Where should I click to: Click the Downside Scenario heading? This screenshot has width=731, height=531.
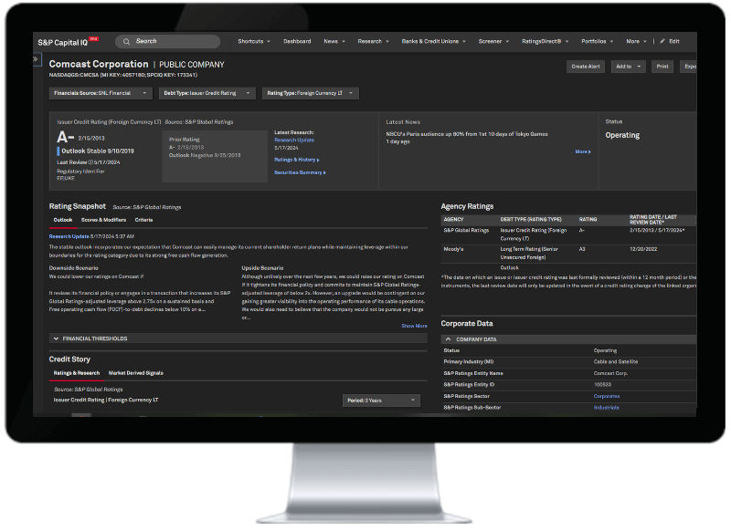click(74, 268)
